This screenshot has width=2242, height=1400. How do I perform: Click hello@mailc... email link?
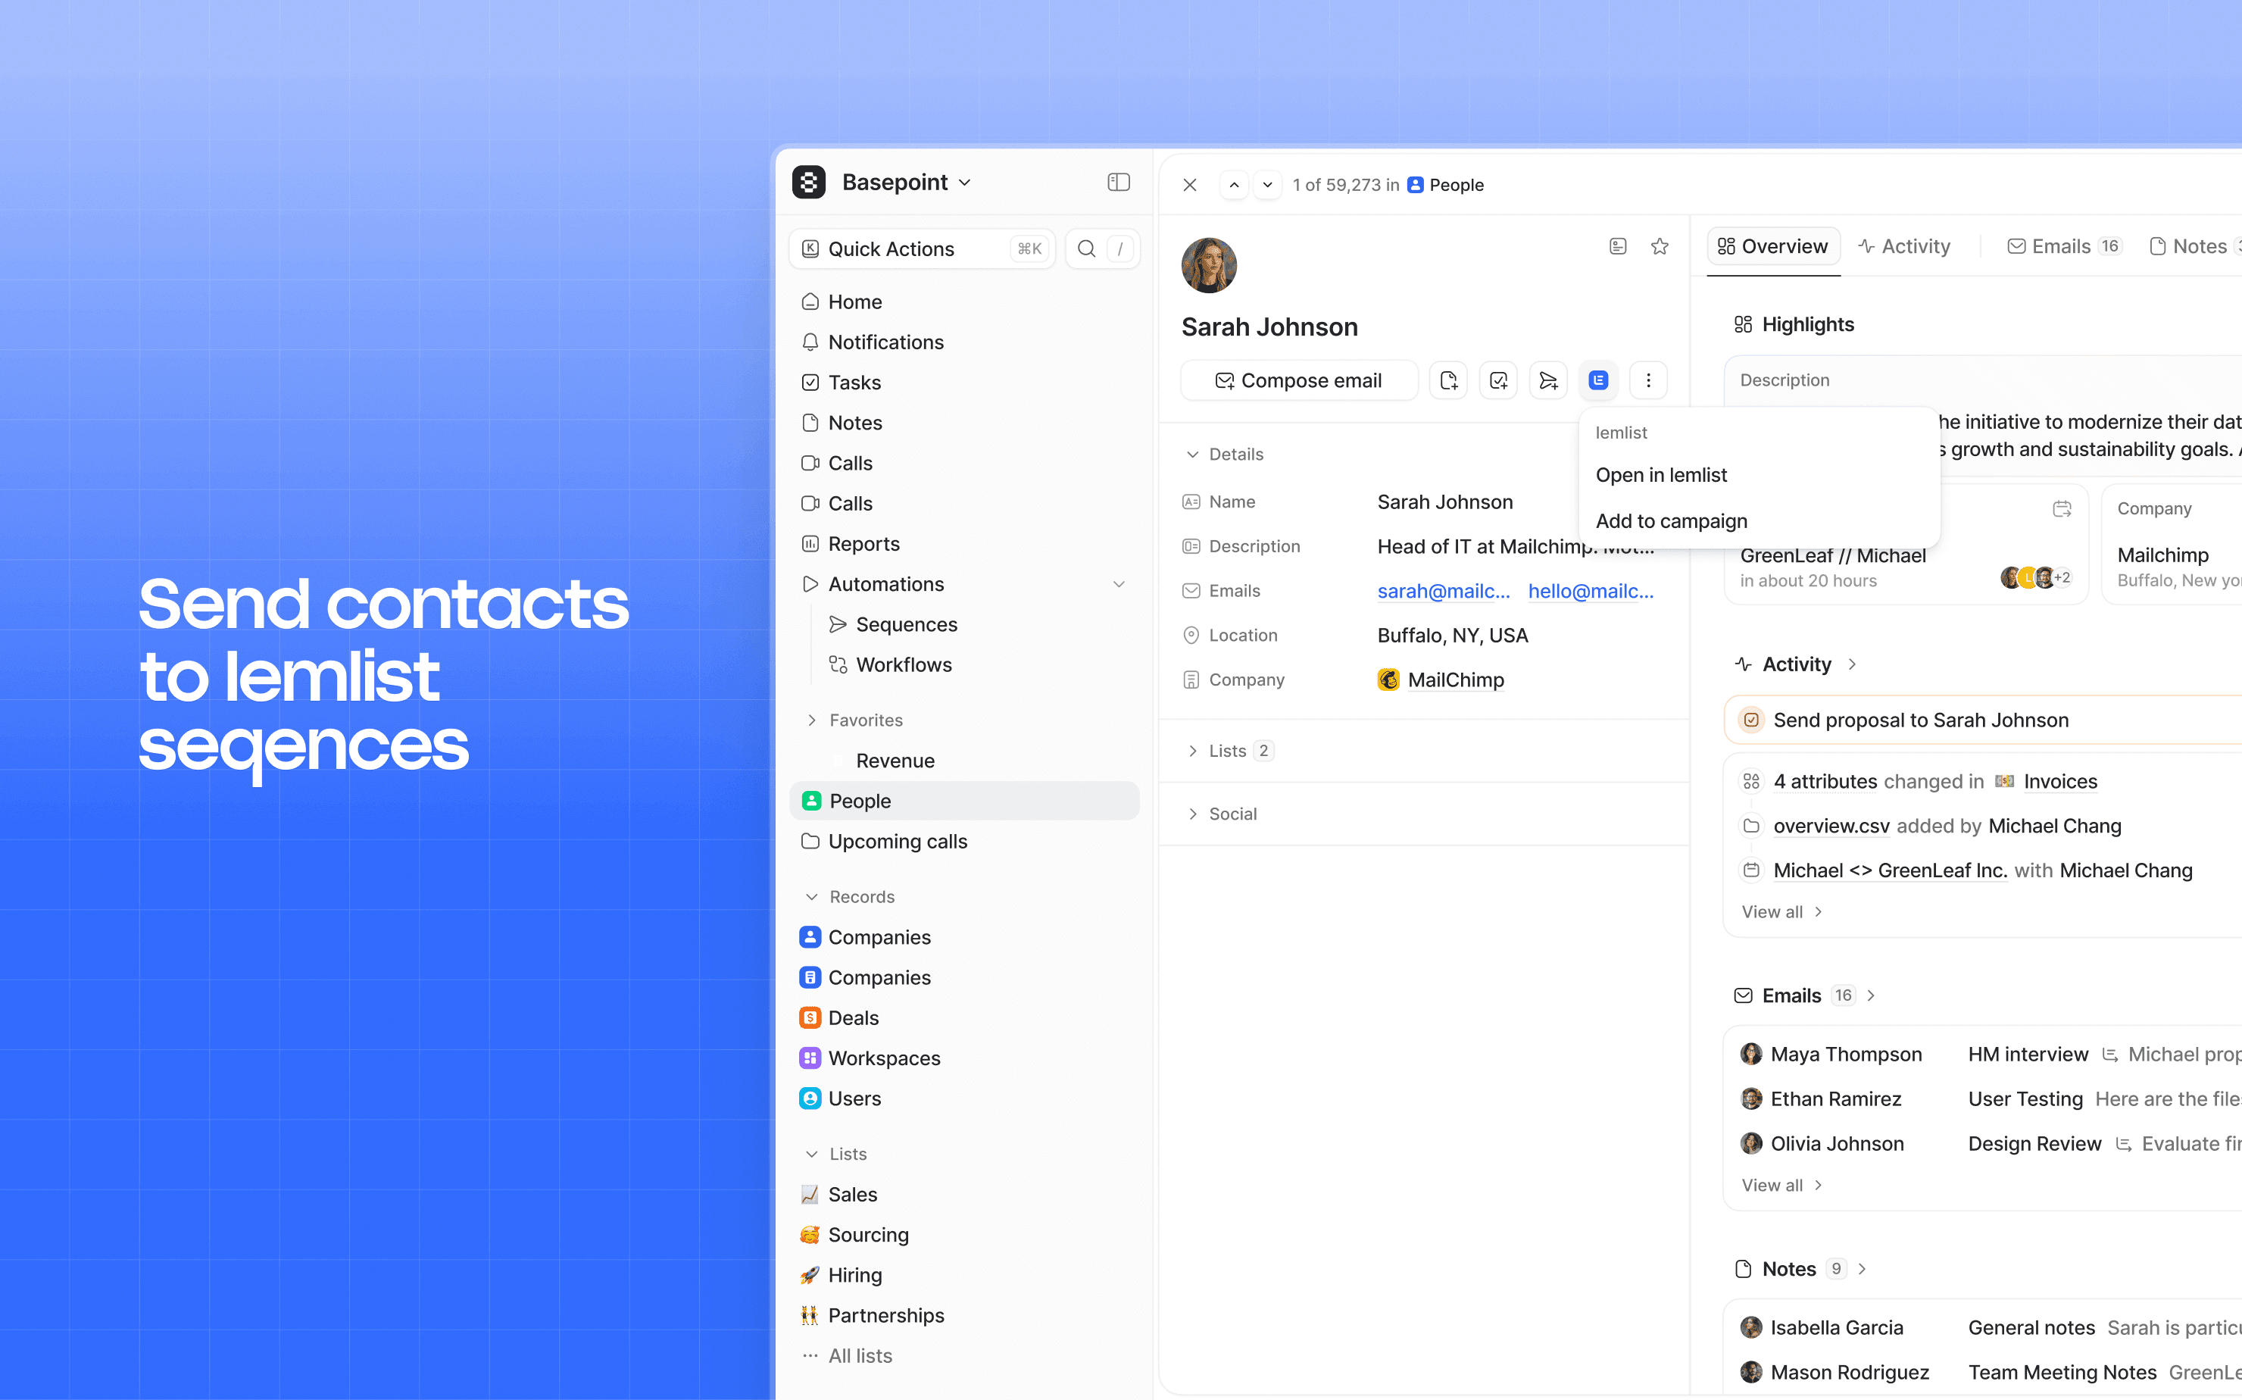coord(1591,592)
